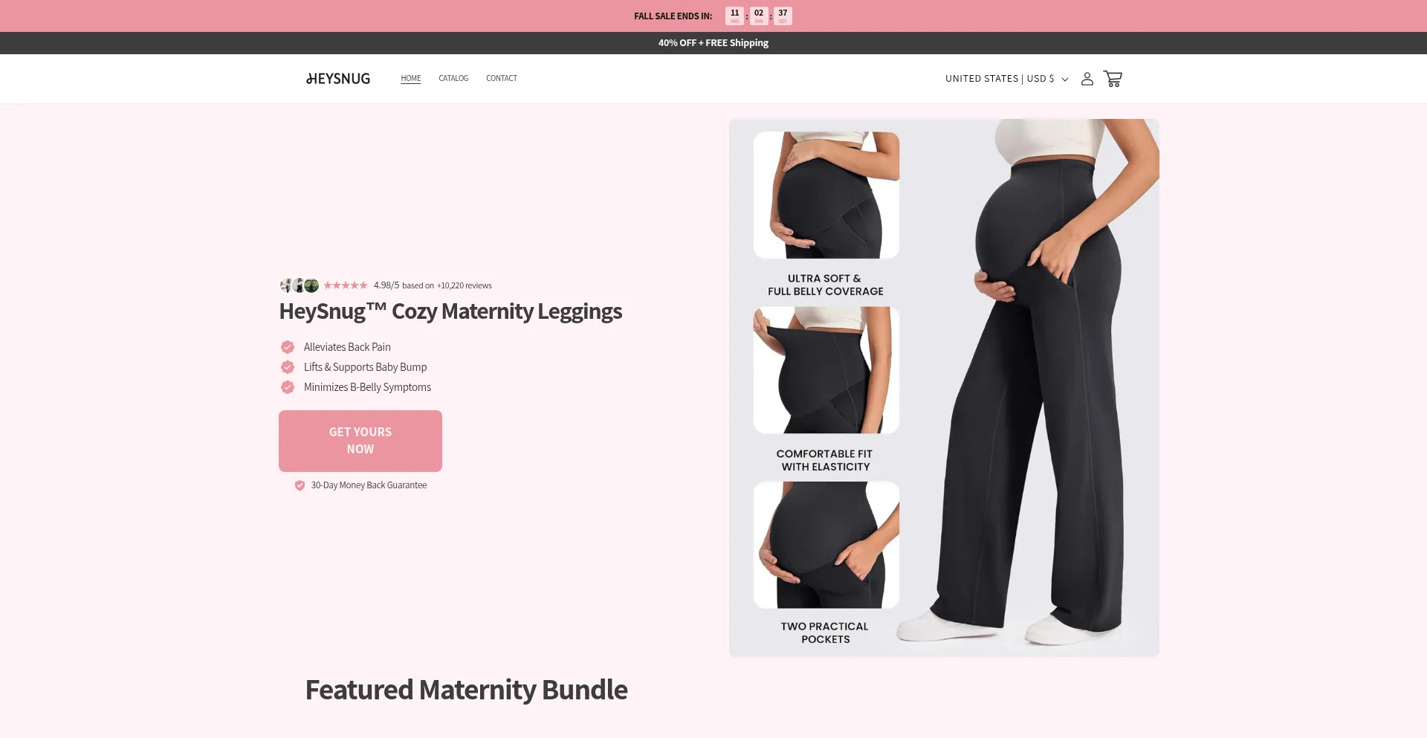Click the Minimizes B-Belly Symptoms check badge
This screenshot has height=738, width=1427.
[288, 387]
